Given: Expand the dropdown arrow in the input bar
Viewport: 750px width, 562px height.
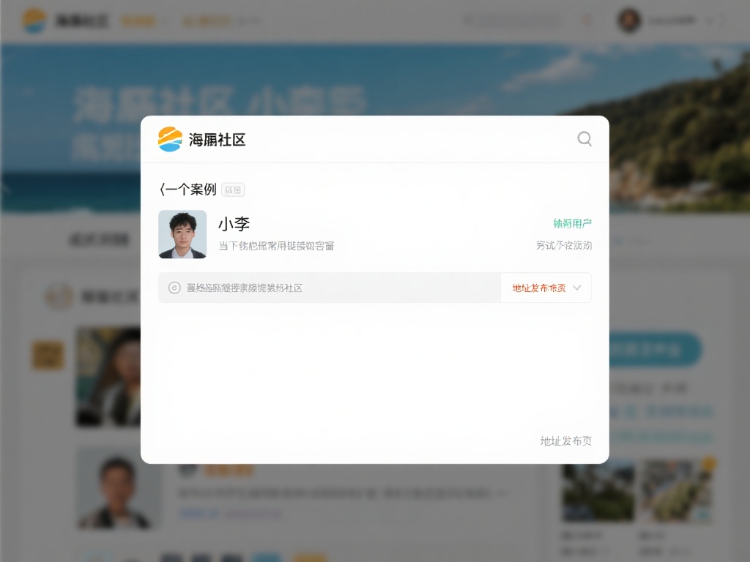Looking at the screenshot, I should [577, 288].
